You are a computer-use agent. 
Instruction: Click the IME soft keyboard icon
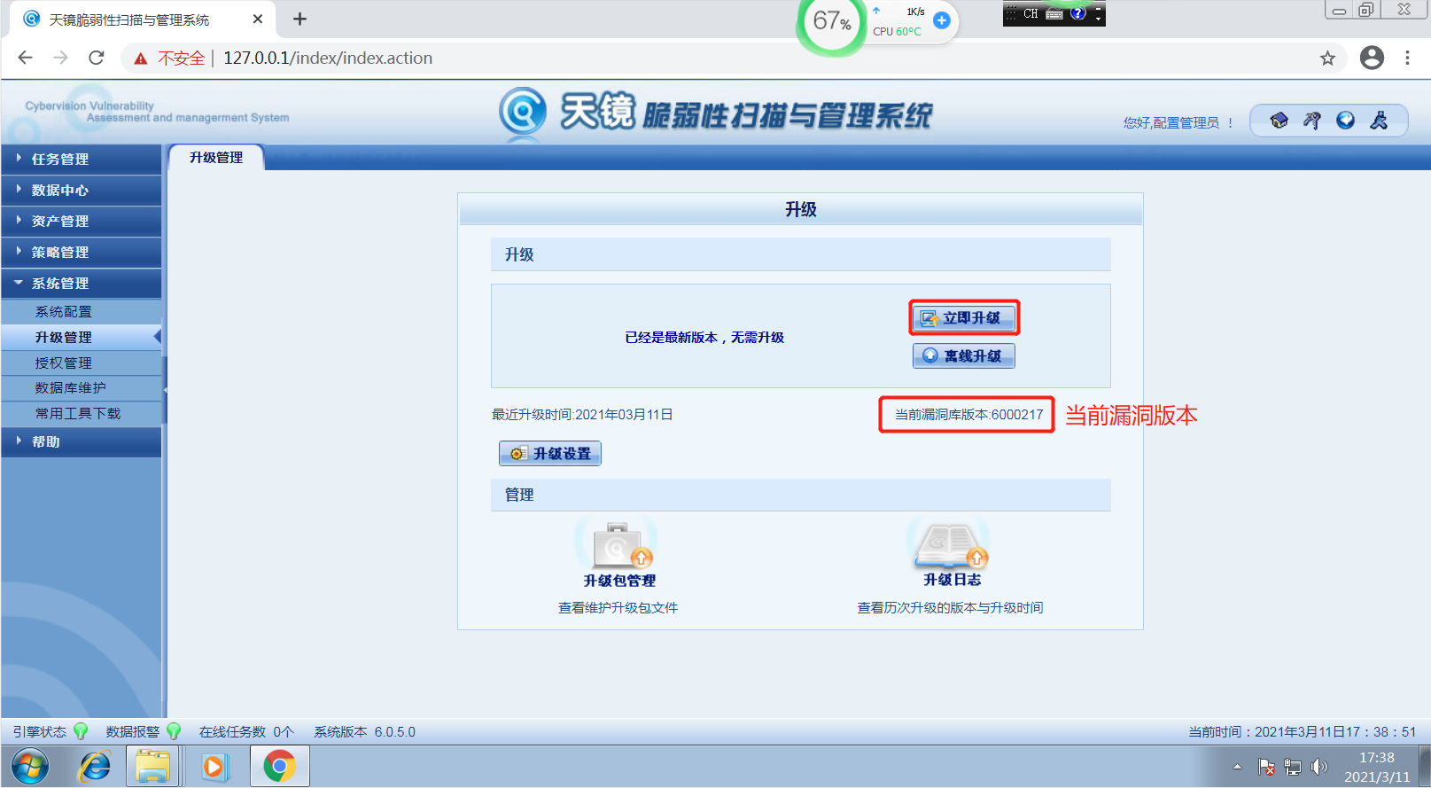pyautogui.click(x=1054, y=13)
